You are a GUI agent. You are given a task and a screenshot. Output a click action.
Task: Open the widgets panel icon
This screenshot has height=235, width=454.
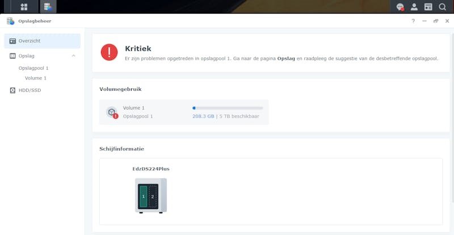(x=428, y=7)
